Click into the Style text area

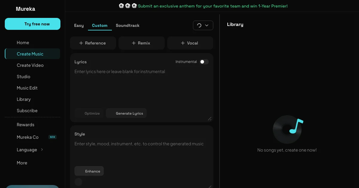coord(142,152)
